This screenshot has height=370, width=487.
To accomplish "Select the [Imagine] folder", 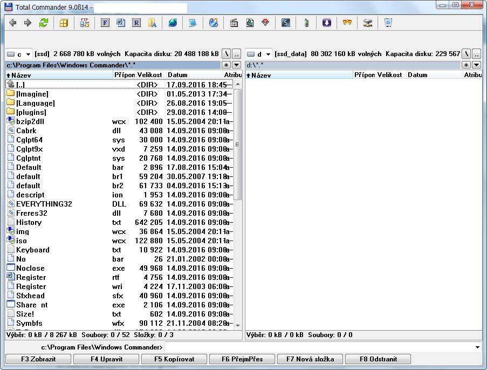I will point(119,94).
